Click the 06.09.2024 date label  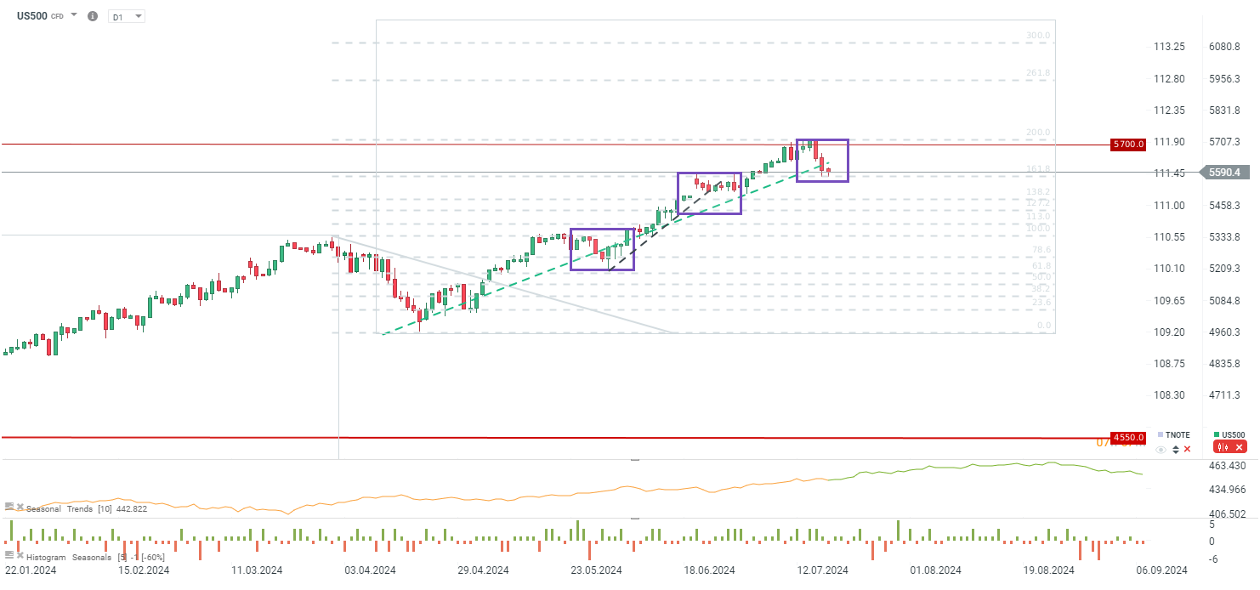click(x=1161, y=570)
